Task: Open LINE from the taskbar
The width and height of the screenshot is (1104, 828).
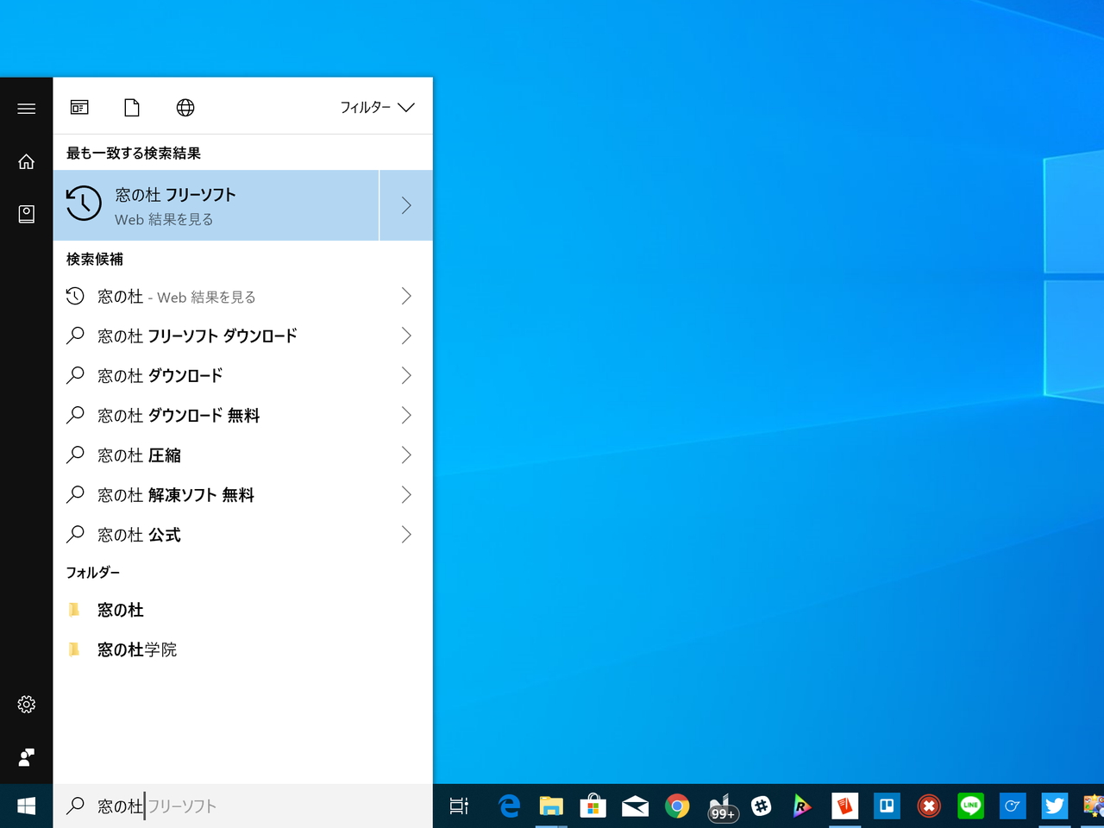Action: (x=970, y=806)
